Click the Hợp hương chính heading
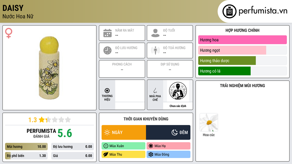Viewport: 292px width, 164px height. click(242, 30)
